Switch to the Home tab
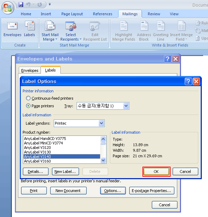This screenshot has width=208, height=217. [26, 14]
